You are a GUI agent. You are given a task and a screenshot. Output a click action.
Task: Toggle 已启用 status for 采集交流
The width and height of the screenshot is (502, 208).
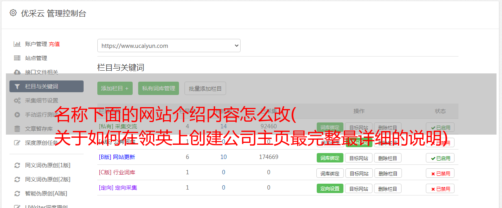440,127
